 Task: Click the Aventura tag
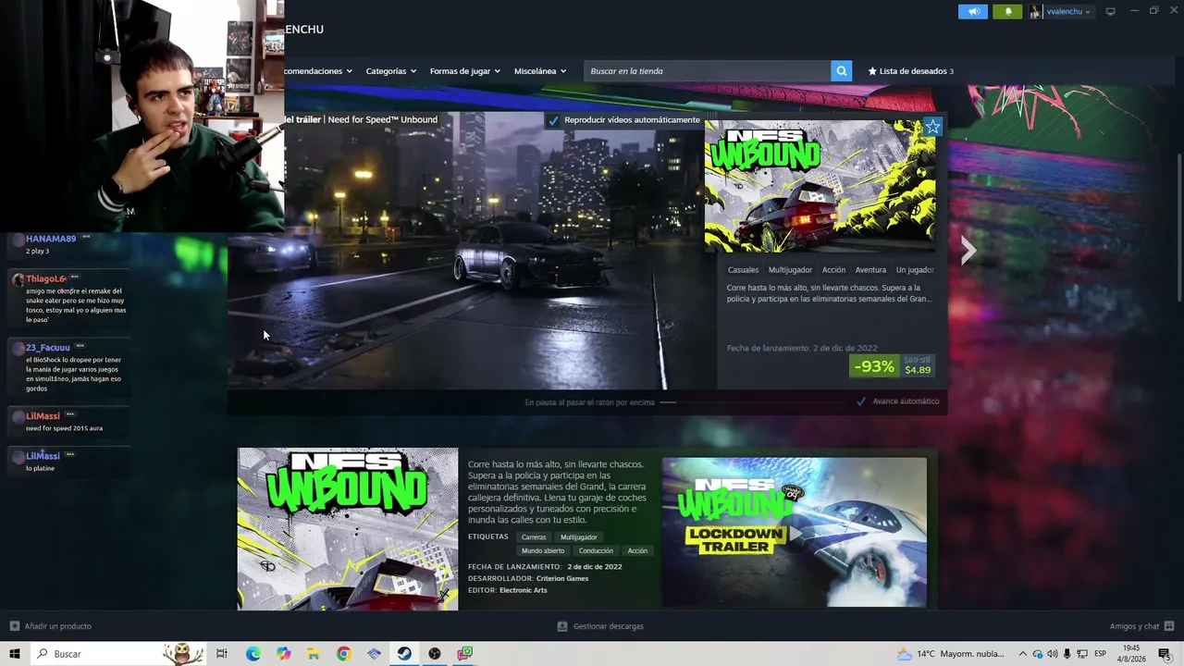pos(870,270)
